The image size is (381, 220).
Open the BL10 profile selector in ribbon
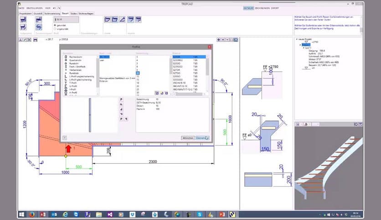pyautogui.click(x=67, y=20)
